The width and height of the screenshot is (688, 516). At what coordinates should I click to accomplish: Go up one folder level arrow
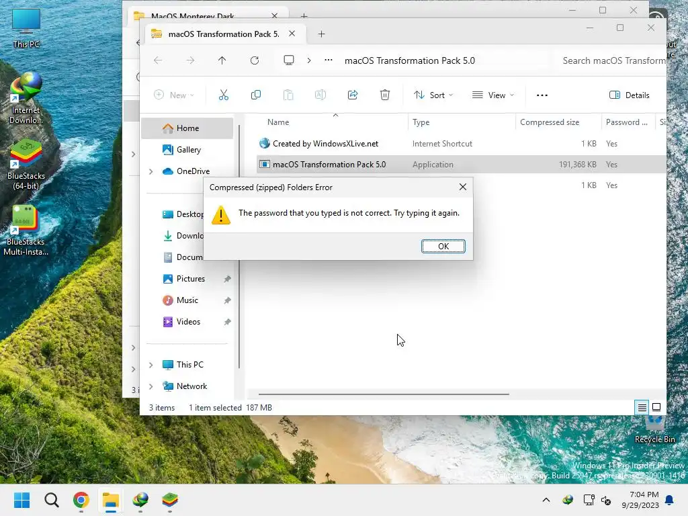click(x=222, y=60)
